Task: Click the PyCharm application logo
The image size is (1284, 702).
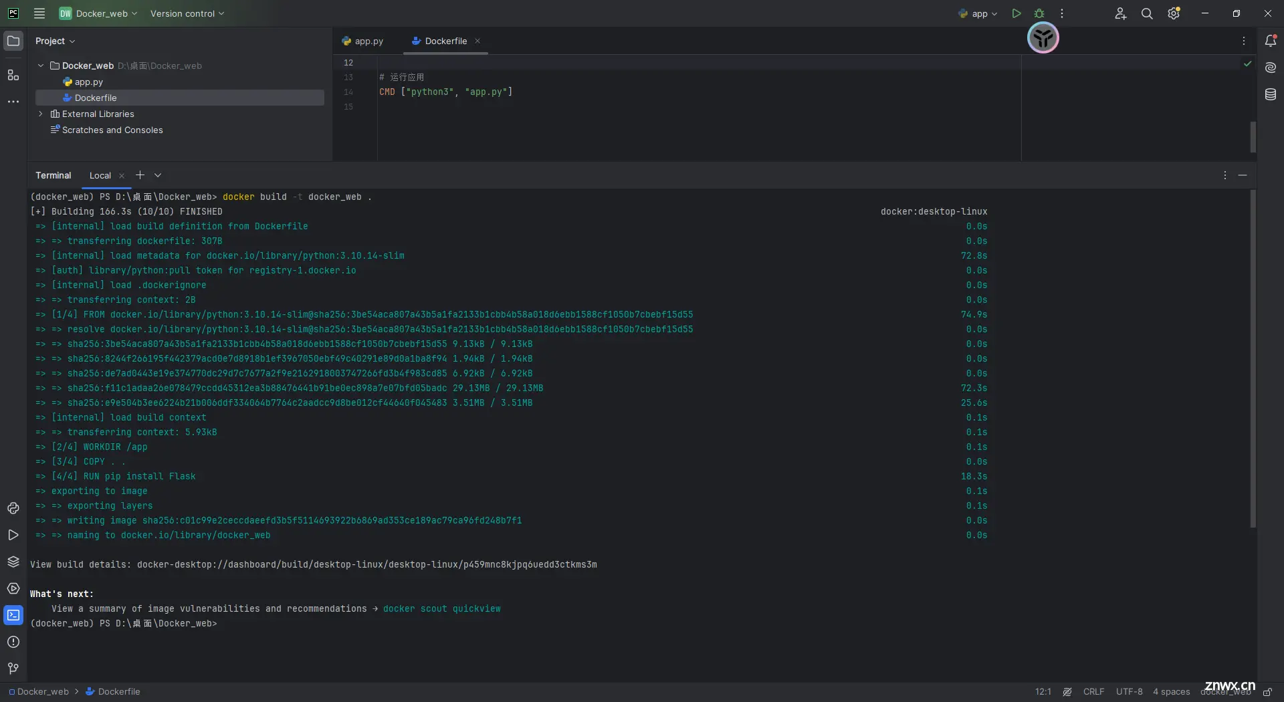Action: (13, 13)
